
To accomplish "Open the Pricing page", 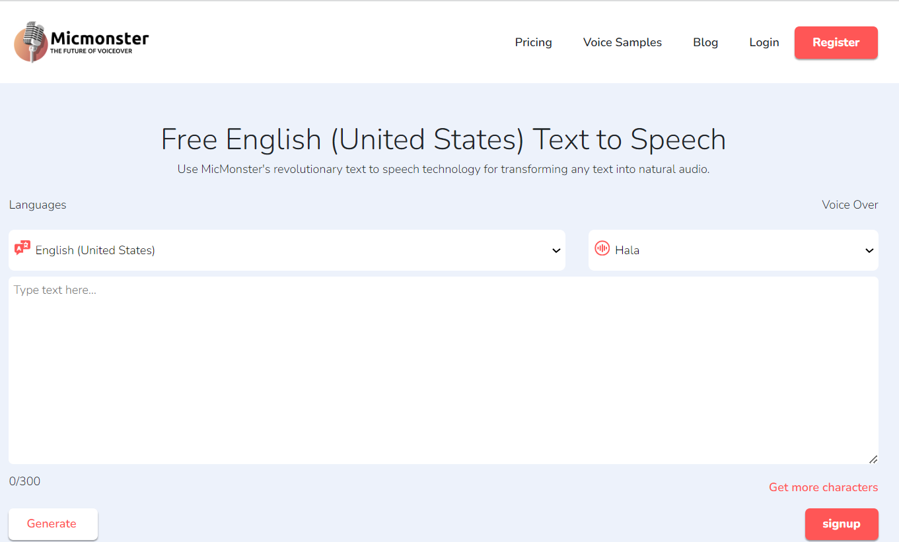I will (533, 42).
